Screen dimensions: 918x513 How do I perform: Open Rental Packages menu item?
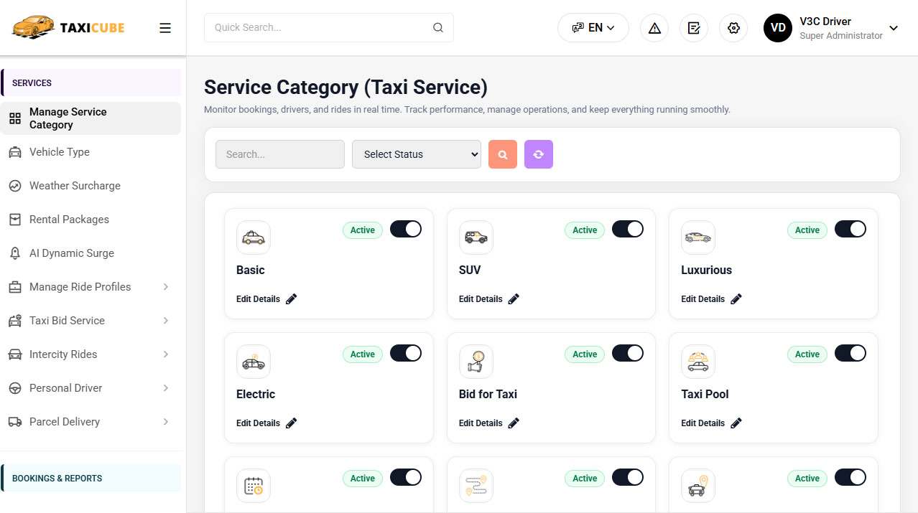pyautogui.click(x=91, y=220)
